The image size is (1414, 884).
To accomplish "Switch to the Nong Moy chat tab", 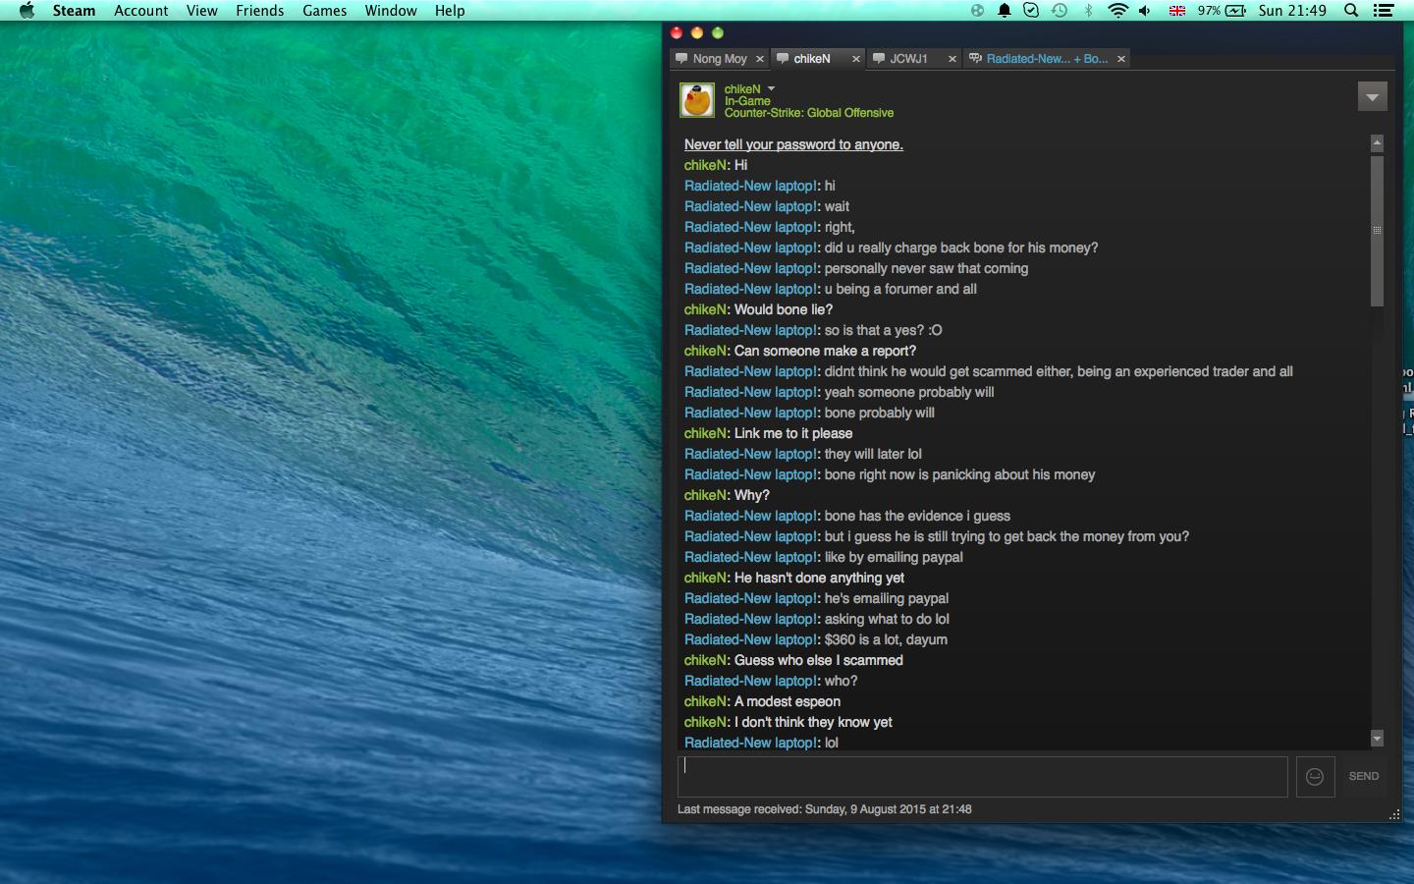I will click(x=719, y=59).
